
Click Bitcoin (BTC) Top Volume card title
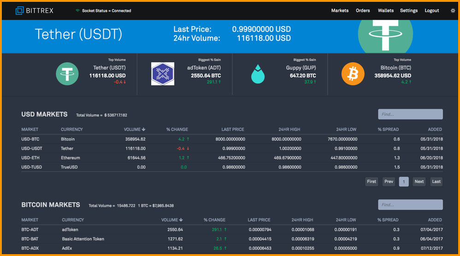click(x=396, y=68)
